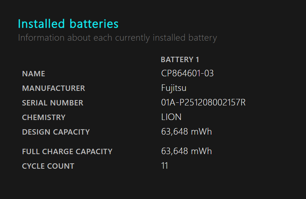Select the Fujitsu manufacturer value

point(174,88)
